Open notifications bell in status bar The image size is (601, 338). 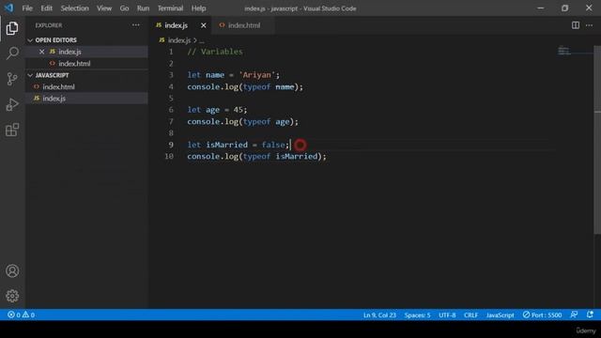590,315
